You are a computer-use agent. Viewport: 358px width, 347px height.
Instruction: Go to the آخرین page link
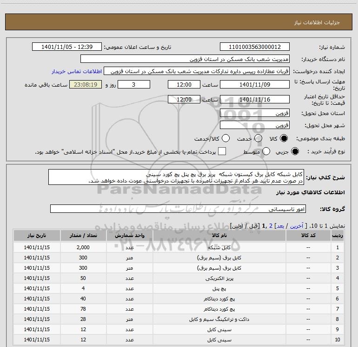(296, 226)
